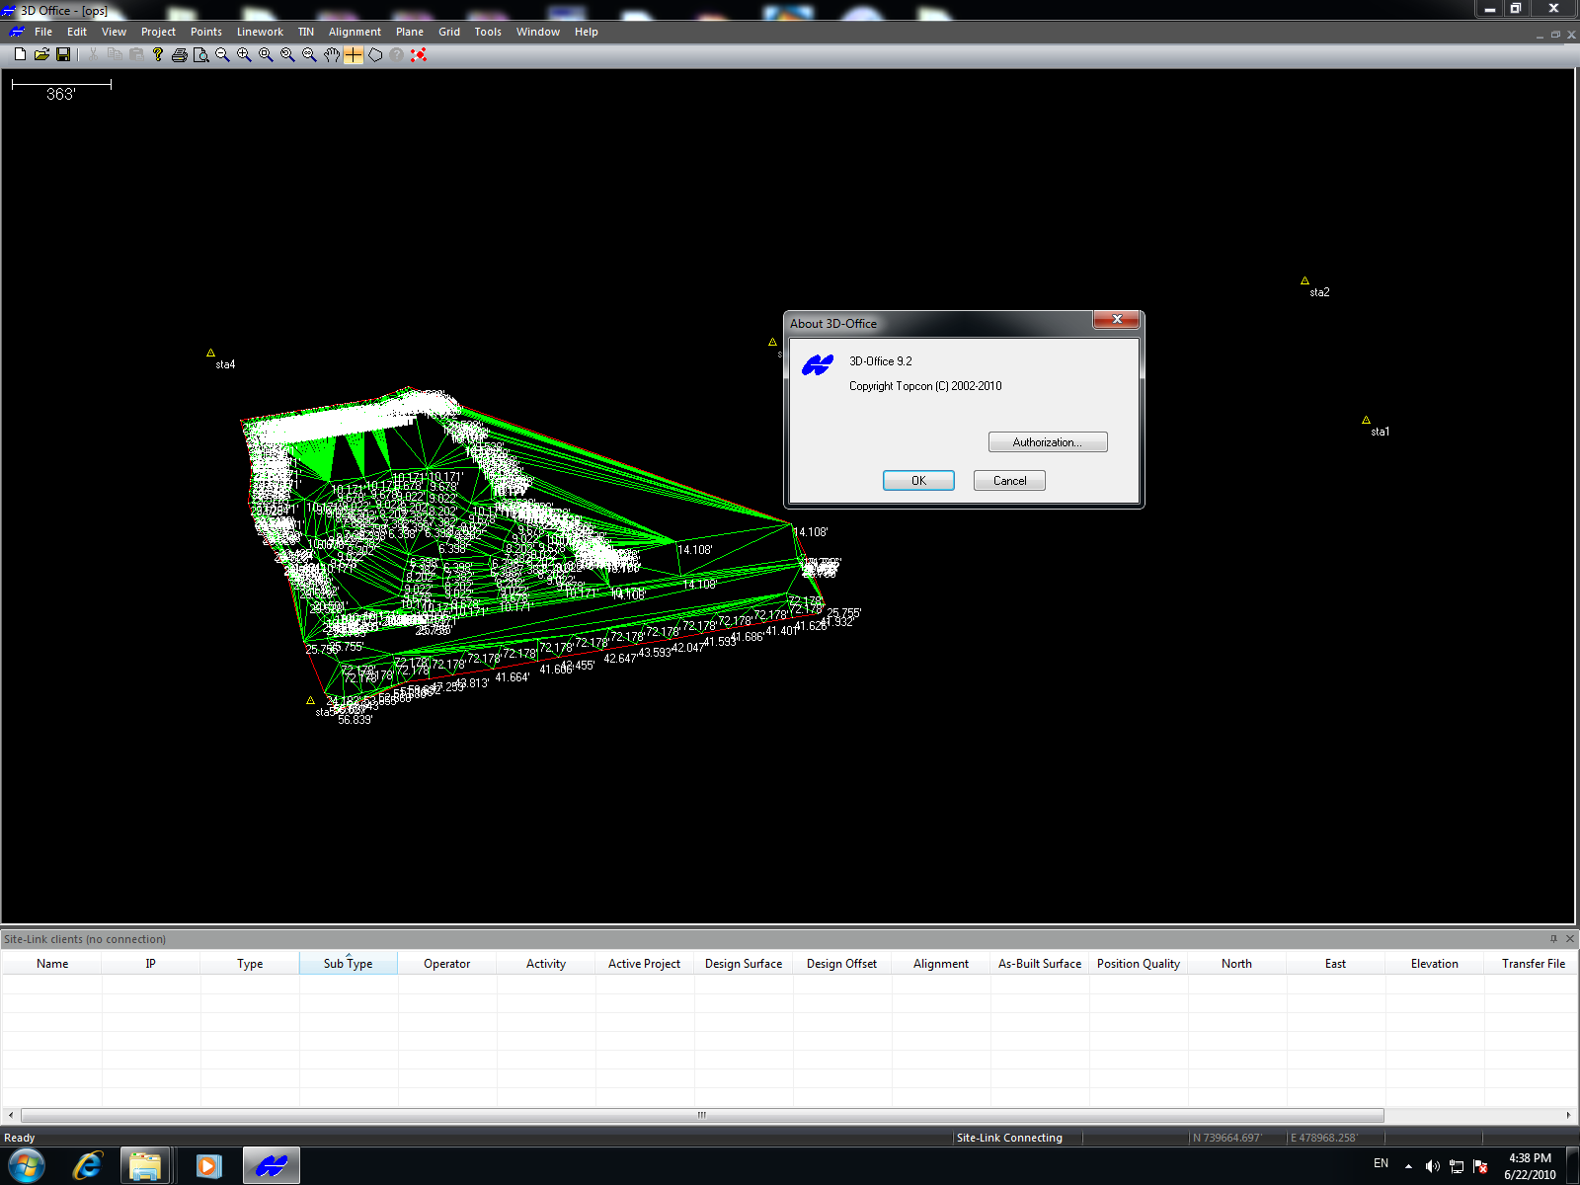This screenshot has height=1185, width=1580.
Task: Choose the polygon selection tool
Action: click(x=375, y=54)
